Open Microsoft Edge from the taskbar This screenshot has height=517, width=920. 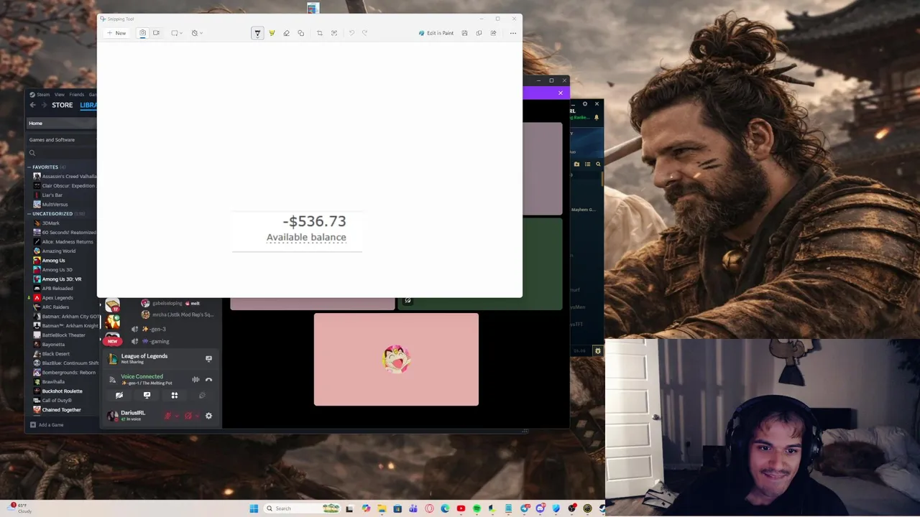(x=445, y=508)
